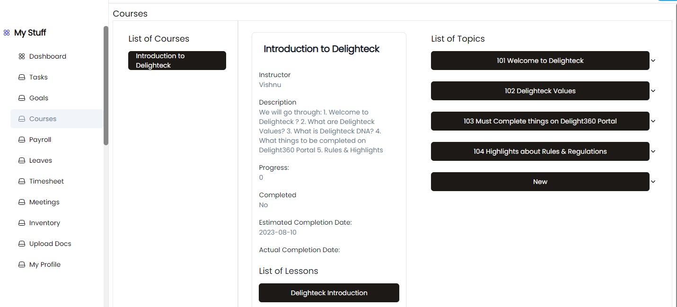Expand the chevron next to New topic
The image size is (677, 307).
point(653,182)
